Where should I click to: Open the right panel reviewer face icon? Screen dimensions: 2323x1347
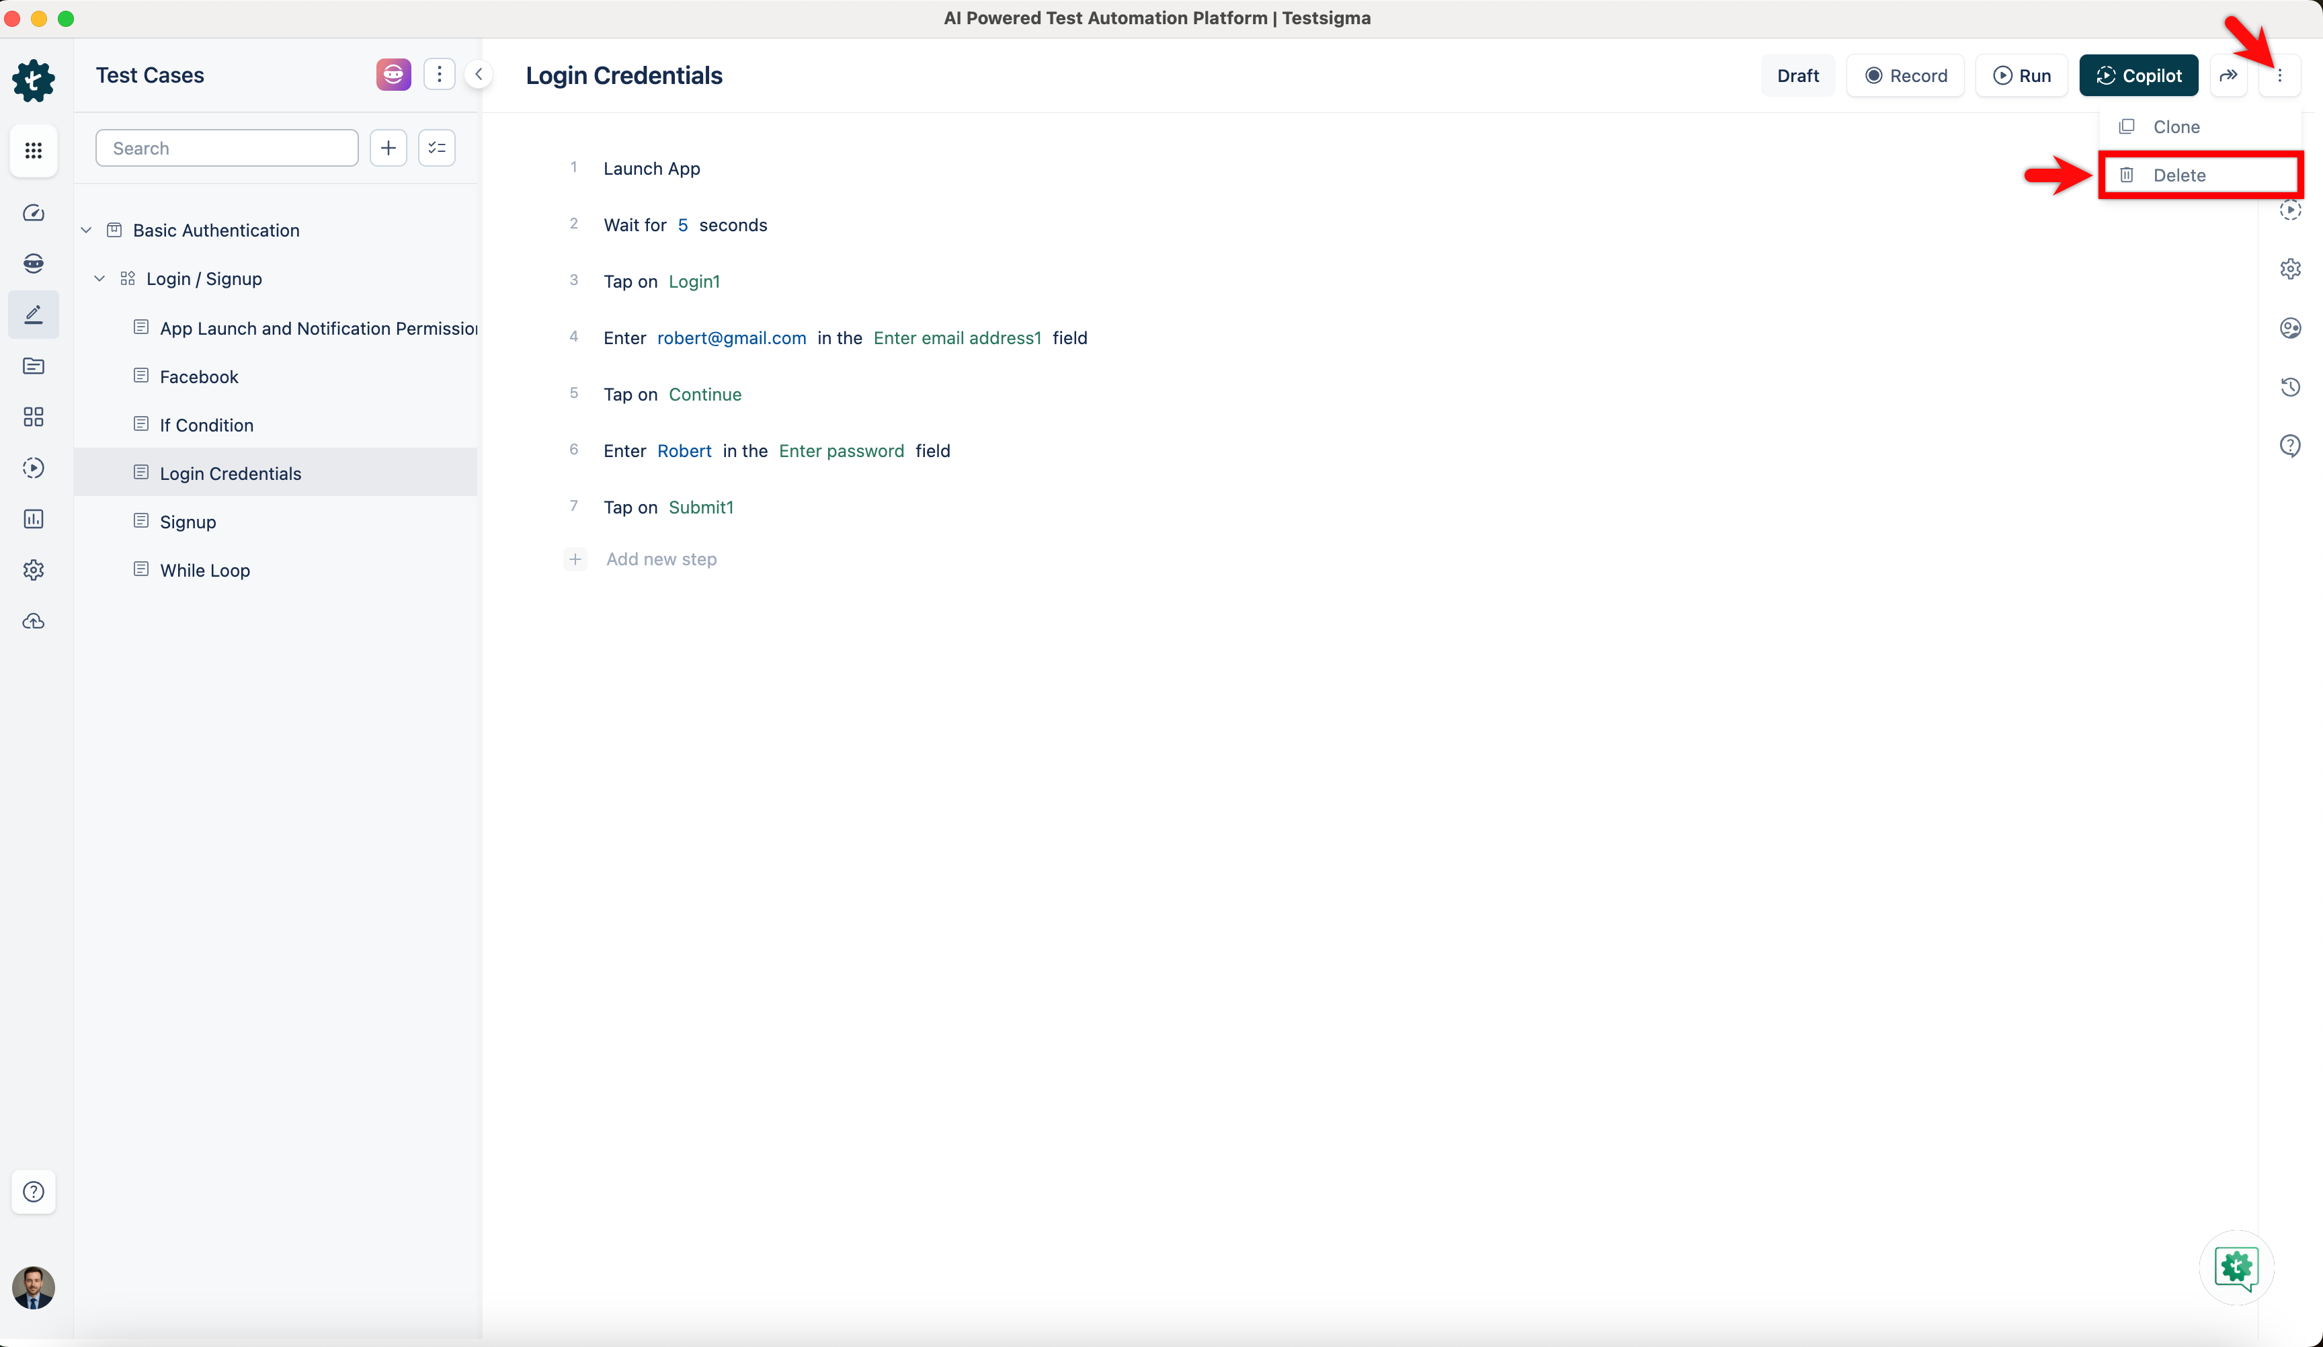coord(2291,328)
